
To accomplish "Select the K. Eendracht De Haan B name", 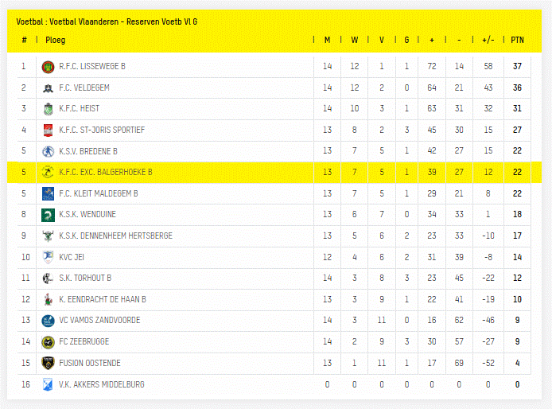I will 103,299.
